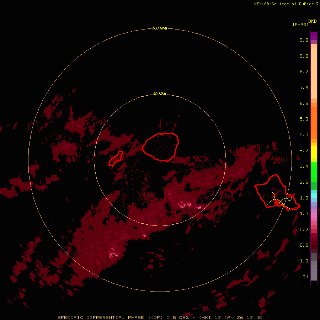320x320 pixels.
Task: Click the 5.8 value on the scale
Action: tap(304, 119)
